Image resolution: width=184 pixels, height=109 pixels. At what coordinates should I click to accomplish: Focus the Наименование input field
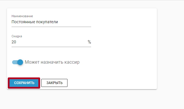(51, 22)
